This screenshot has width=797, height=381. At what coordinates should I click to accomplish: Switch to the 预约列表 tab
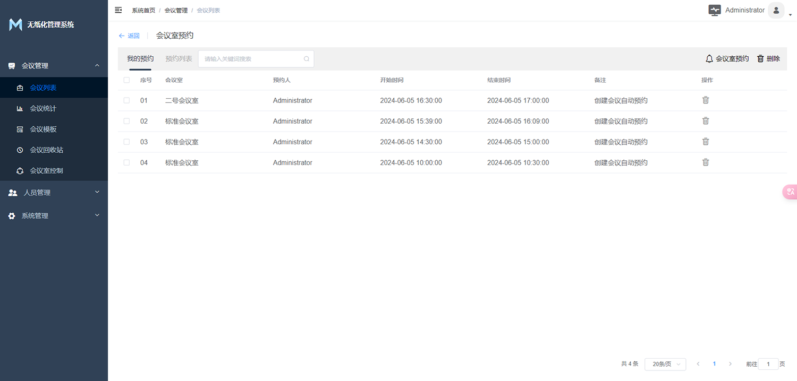click(x=179, y=59)
